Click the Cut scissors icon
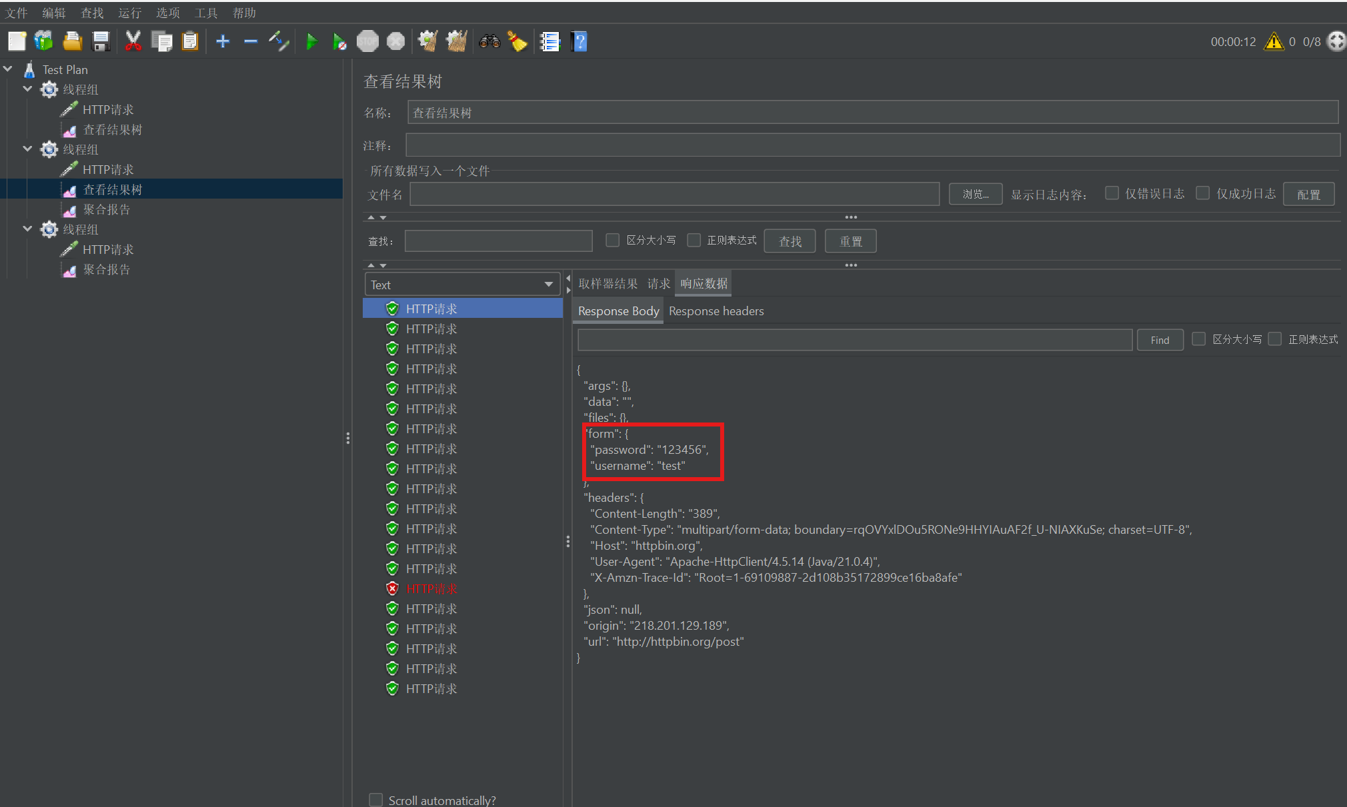The image size is (1347, 807). point(133,42)
